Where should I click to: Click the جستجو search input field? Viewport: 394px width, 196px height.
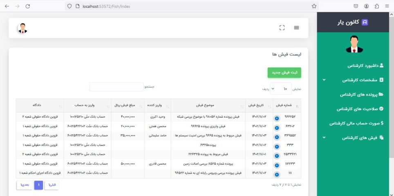[116, 87]
